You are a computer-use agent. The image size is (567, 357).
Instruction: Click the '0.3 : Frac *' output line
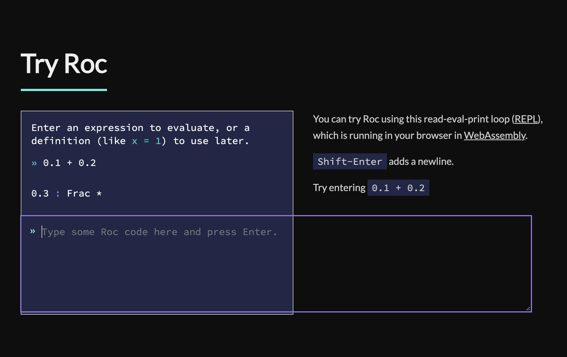pyautogui.click(x=66, y=194)
